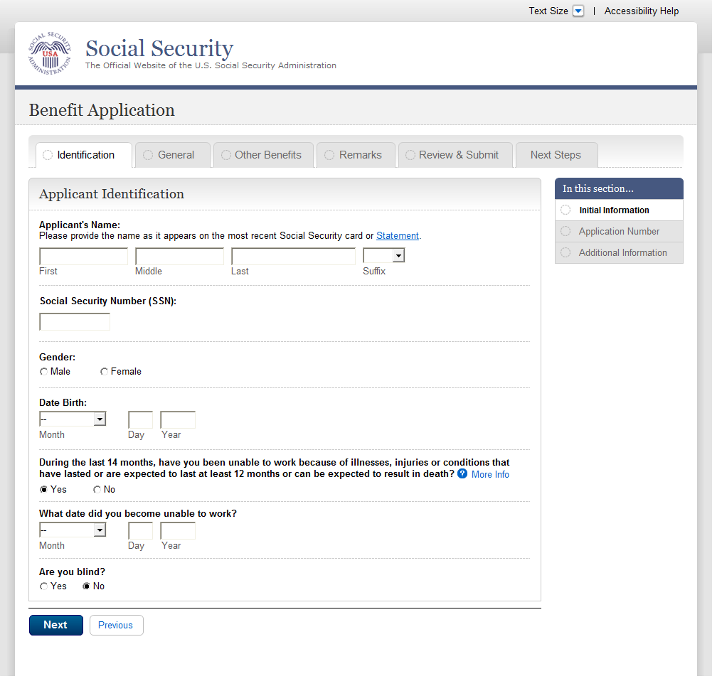
Task: Click the Social Security Number input field
Action: 75,322
